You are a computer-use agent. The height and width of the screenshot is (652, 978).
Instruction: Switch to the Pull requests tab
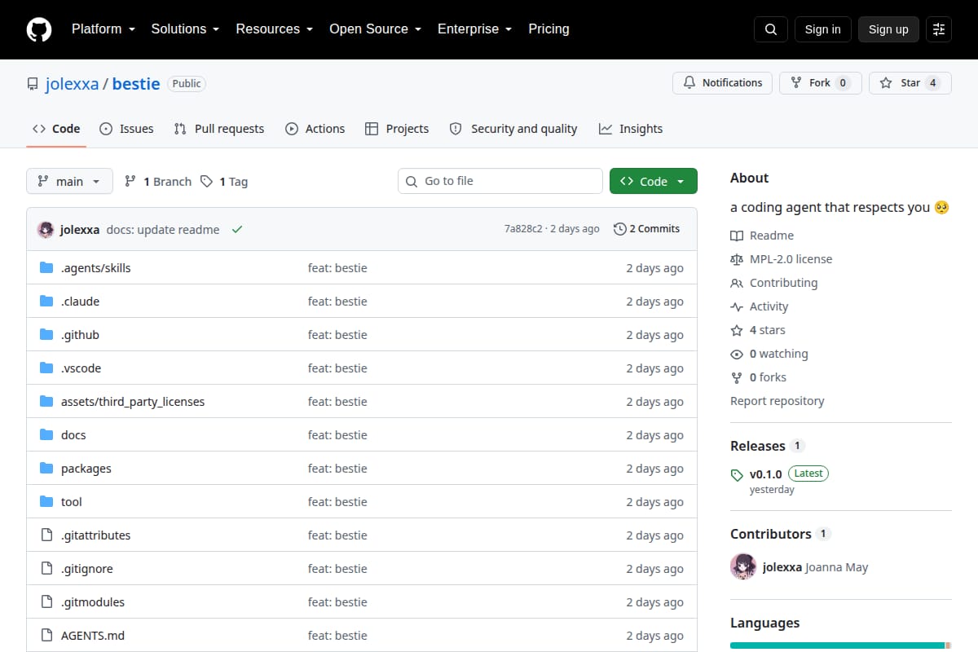(219, 129)
